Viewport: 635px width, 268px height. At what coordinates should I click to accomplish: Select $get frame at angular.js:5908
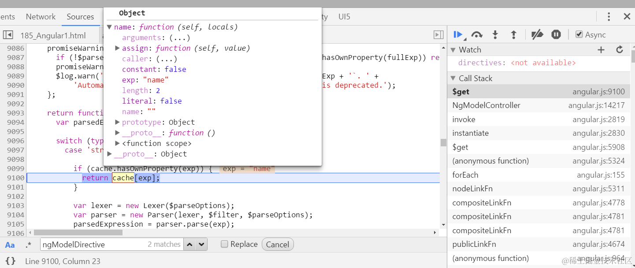[538, 147]
